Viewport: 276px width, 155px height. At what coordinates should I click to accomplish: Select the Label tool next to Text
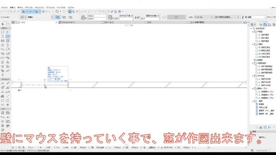coord(8,92)
